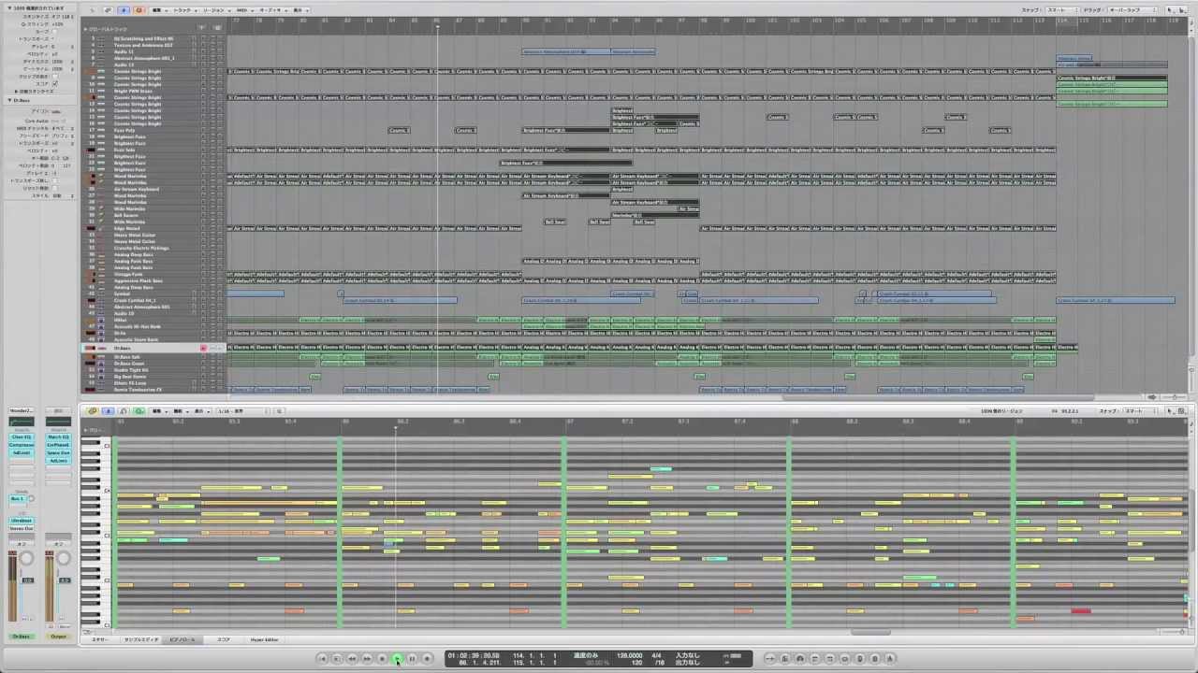The image size is (1198, 673).
Task: Collapse the region parameters disclosure triangle at the top of the inspector
Action: (x=9, y=8)
